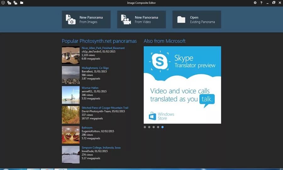Click 'Popular Photosynth.net panoramas' heading
Image resolution: width=283 pixels, height=170 pixels.
click(99, 41)
